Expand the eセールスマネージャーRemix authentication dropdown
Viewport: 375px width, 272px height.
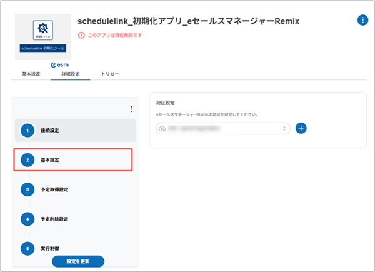coord(286,128)
